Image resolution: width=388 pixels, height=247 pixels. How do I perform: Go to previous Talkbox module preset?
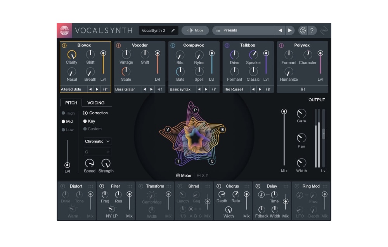point(253,89)
